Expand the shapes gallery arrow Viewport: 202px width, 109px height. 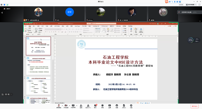click(106, 32)
